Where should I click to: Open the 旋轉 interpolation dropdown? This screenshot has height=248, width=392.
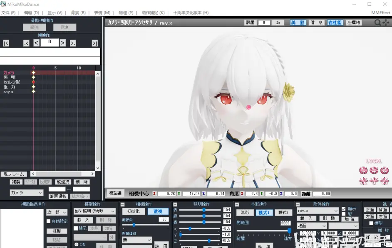pos(57,212)
